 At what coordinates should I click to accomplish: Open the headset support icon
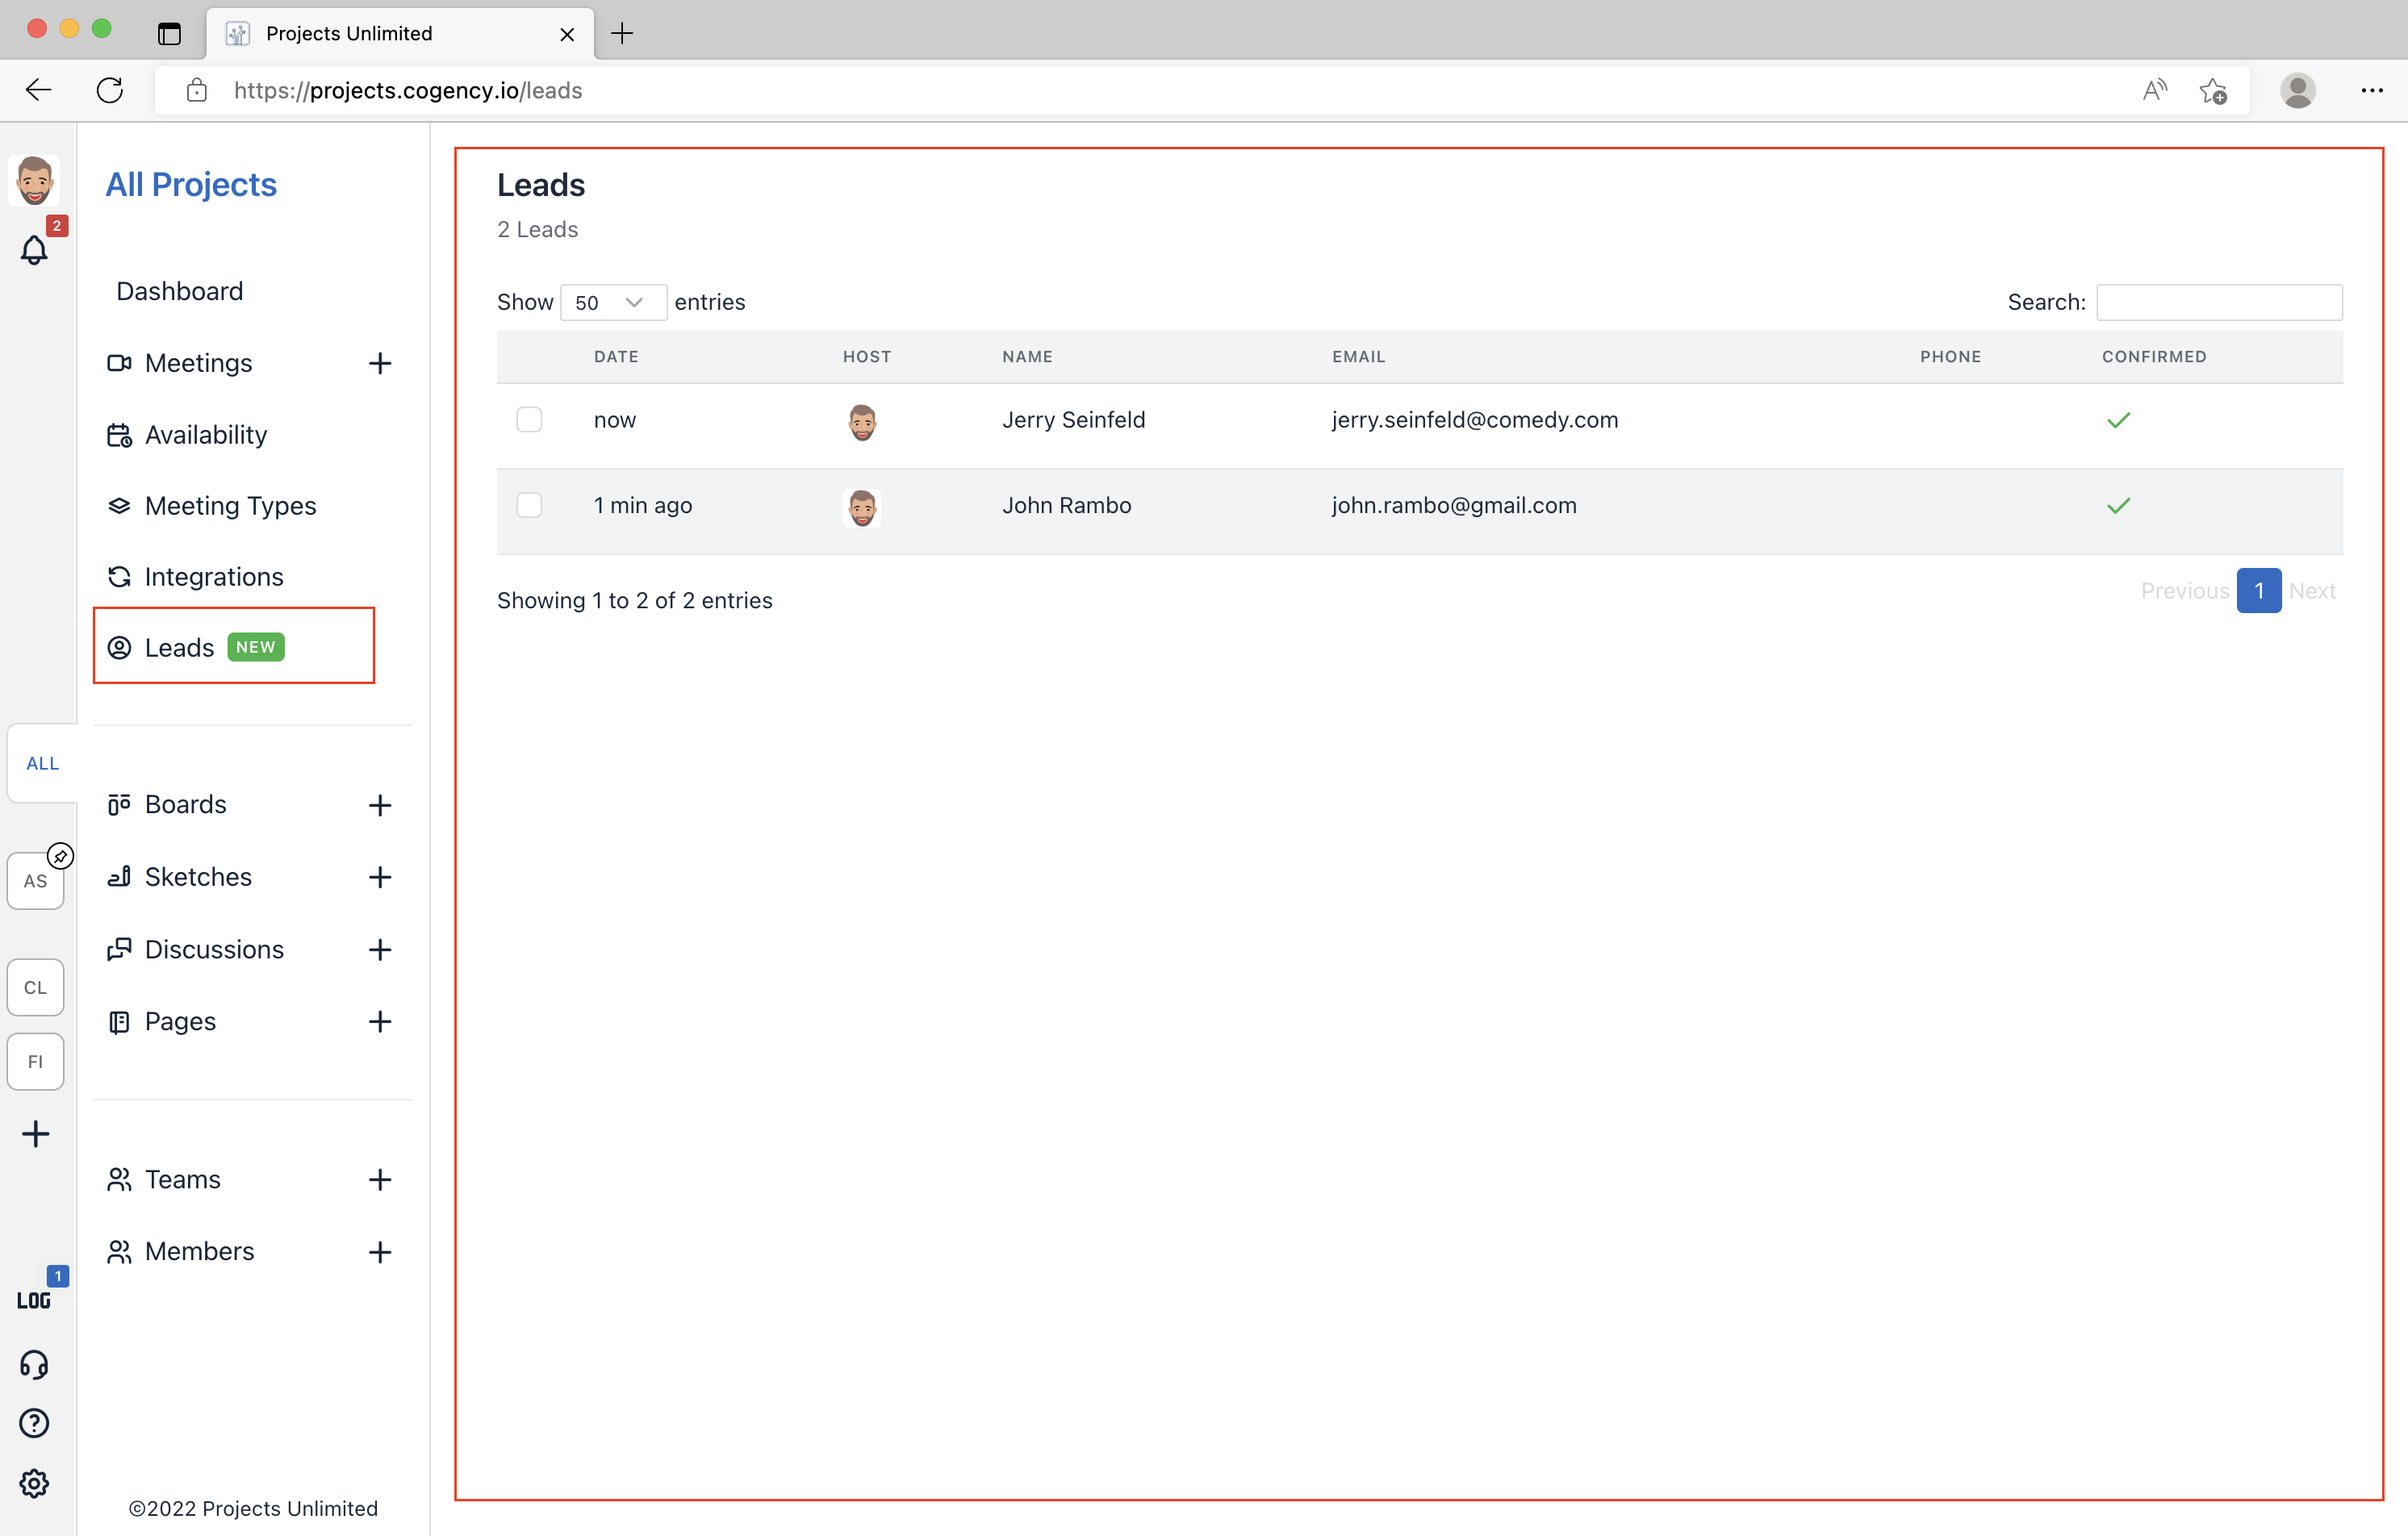(34, 1364)
